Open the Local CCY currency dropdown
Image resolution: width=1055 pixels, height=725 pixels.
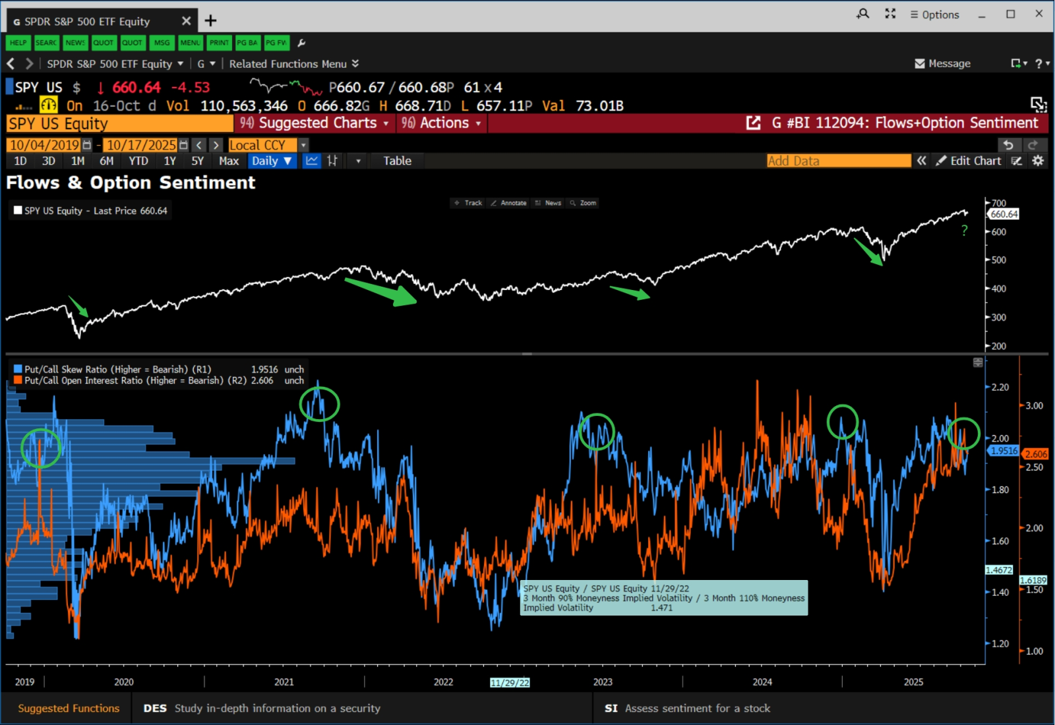[302, 144]
